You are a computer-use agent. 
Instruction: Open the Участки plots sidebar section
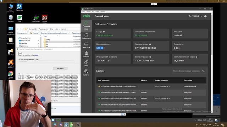tap(86, 45)
